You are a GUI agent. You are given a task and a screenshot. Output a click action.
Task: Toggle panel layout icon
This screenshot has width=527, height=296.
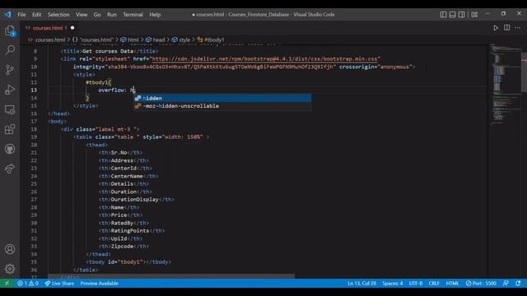tap(452, 15)
